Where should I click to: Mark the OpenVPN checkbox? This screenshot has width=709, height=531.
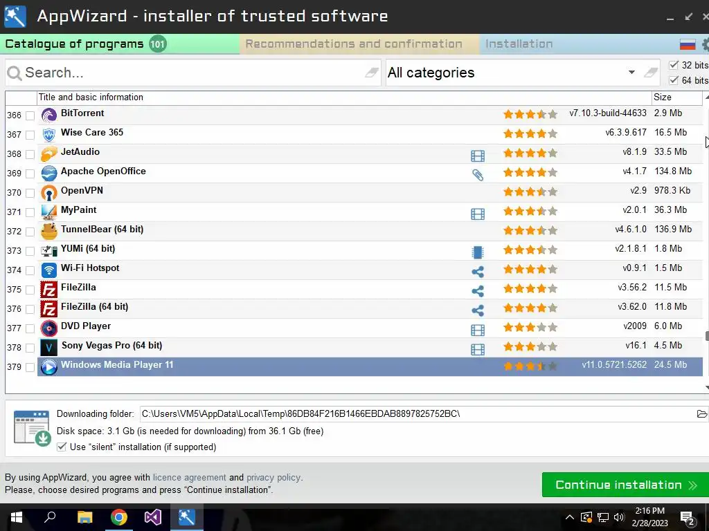(30, 194)
